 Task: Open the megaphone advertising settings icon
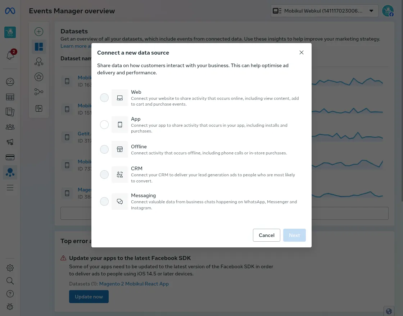click(x=10, y=142)
